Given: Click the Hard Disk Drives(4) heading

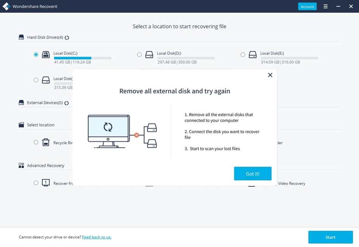Looking at the screenshot, I should click(x=45, y=37).
